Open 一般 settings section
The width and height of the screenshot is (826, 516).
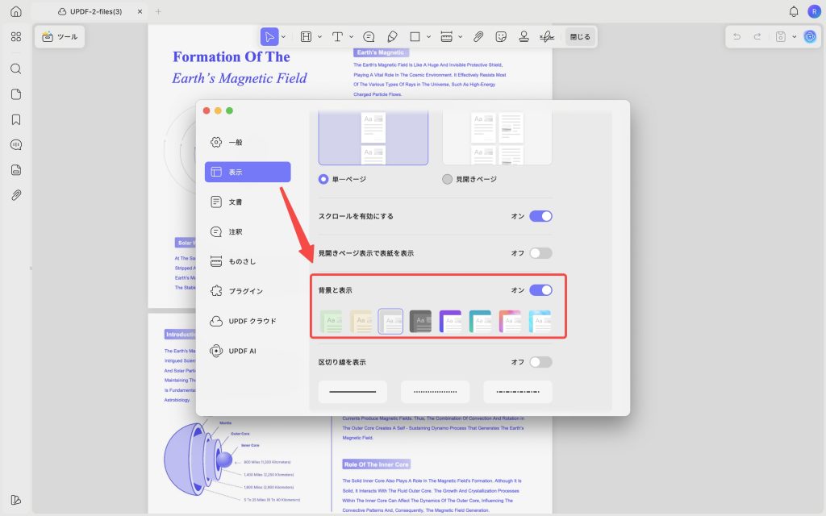point(248,142)
